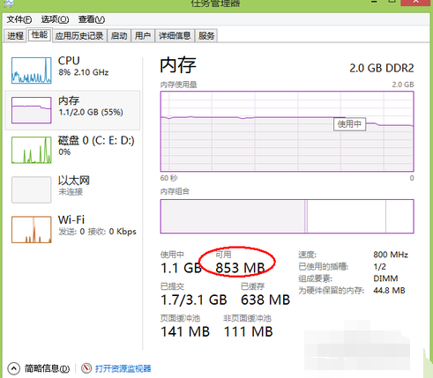Viewport: 433px width, 378px height.
Task: Click the 内存组合 composition bar
Action: [x=287, y=217]
